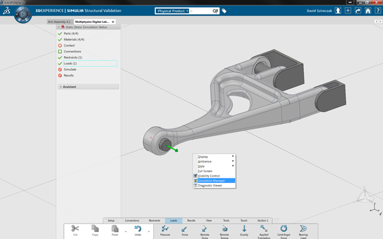Screen dimensions: 383x239
Task: Click the search magnifier icon
Action: click(x=215, y=11)
